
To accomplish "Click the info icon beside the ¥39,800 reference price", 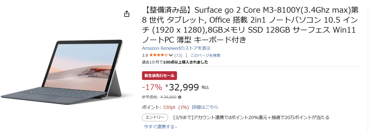I will (180, 97).
